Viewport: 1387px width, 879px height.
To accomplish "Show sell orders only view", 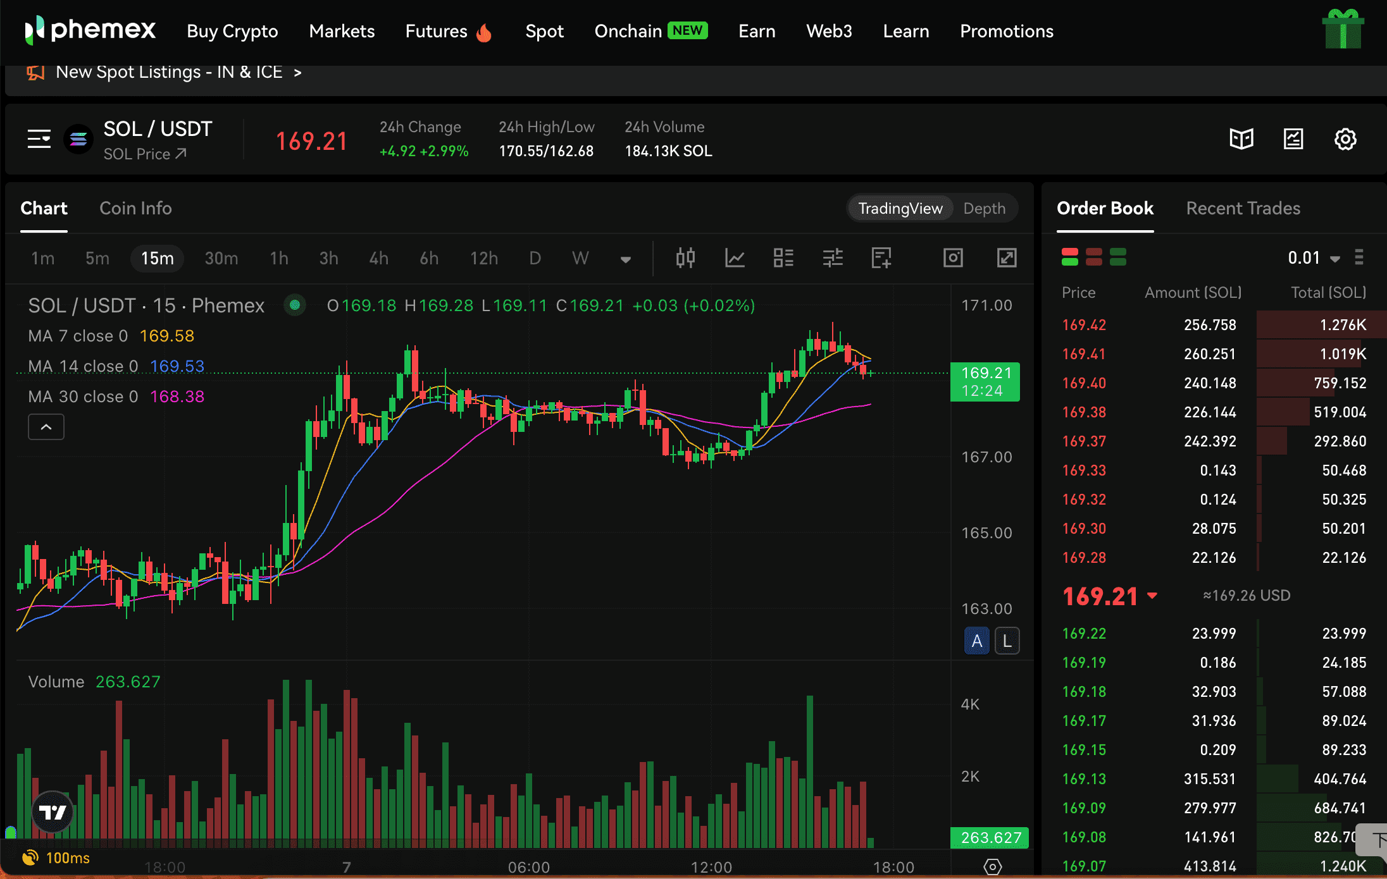I will [1094, 257].
